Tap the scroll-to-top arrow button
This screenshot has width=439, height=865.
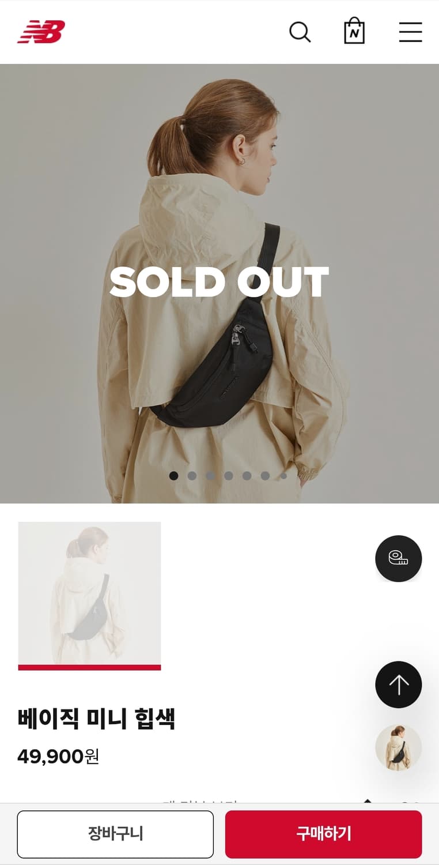[x=399, y=685]
